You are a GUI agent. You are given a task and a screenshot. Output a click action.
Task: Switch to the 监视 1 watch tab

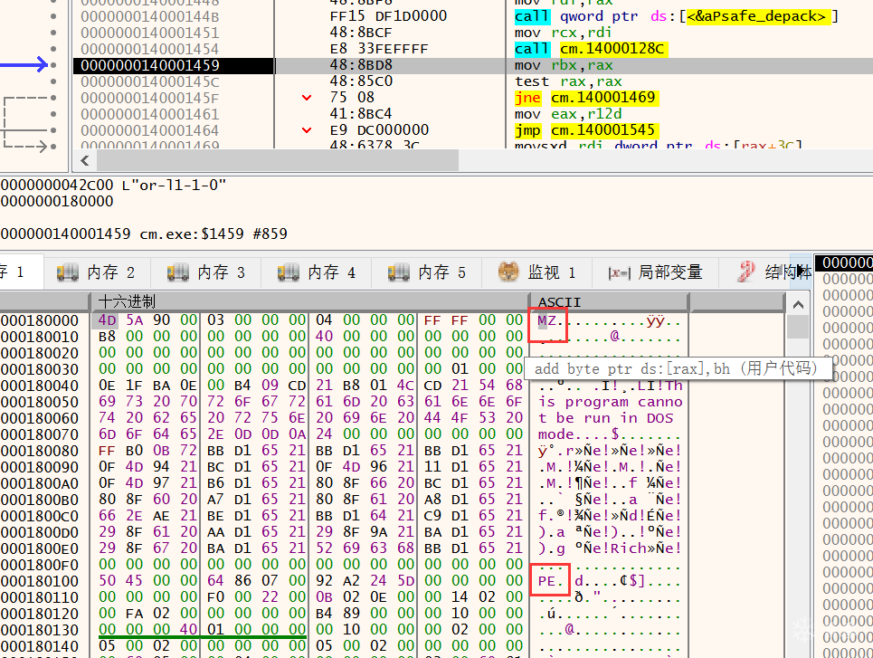point(538,272)
